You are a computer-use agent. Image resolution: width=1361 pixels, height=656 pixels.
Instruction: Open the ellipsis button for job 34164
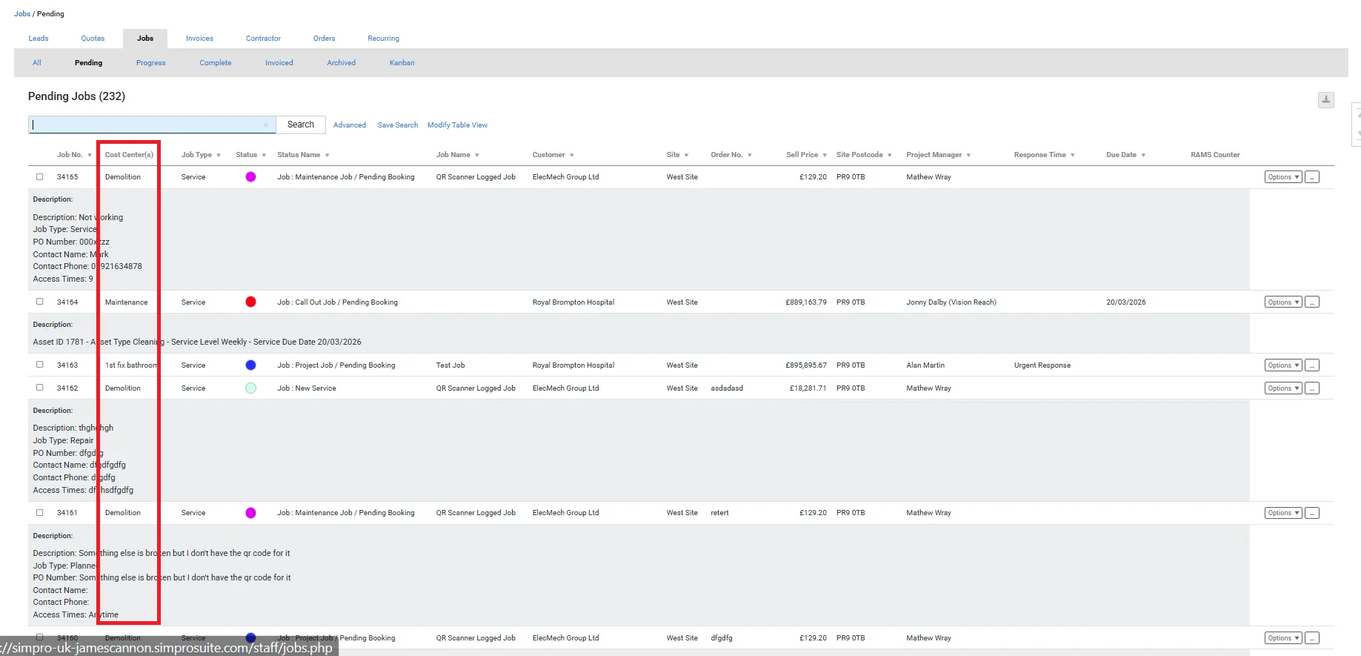coord(1312,302)
